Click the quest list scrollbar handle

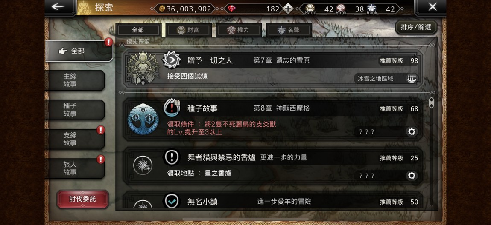tap(431, 103)
